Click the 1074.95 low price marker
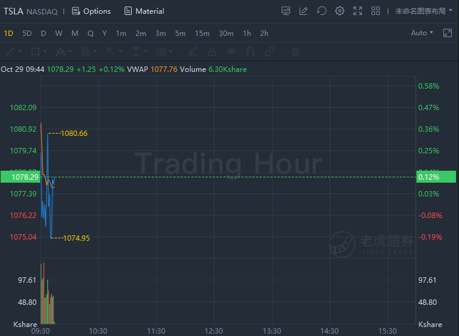Image resolution: width=459 pixels, height=336 pixels. [x=77, y=238]
